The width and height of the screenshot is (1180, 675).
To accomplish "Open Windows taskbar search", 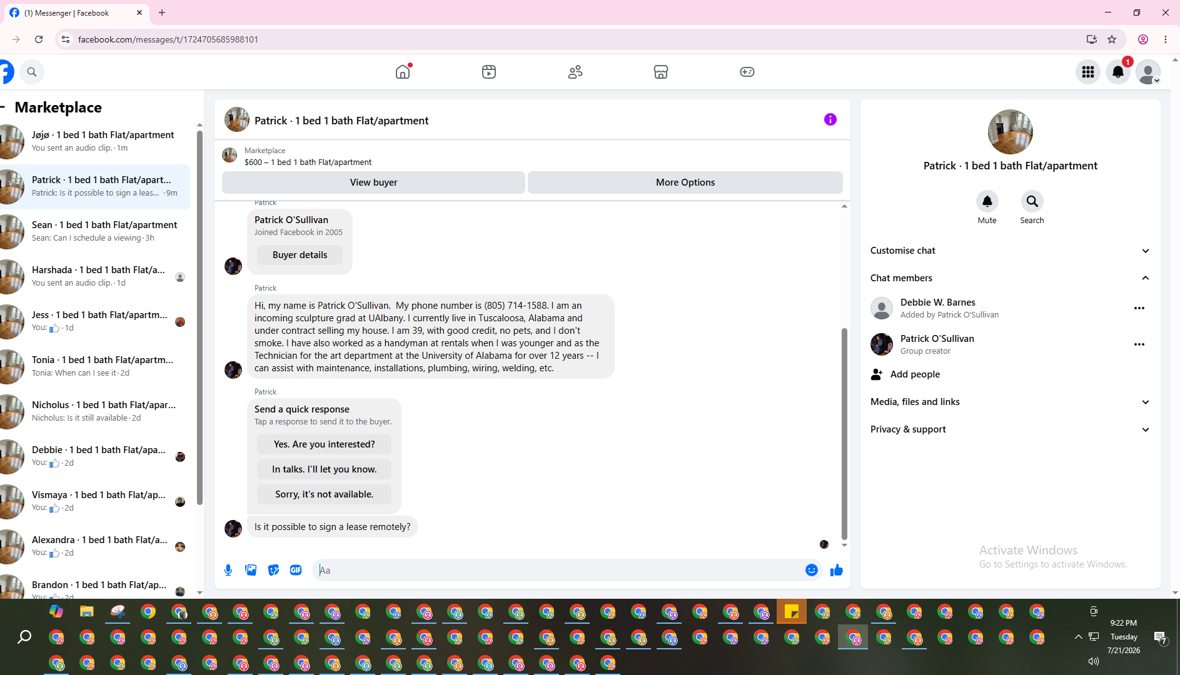I will tap(24, 637).
